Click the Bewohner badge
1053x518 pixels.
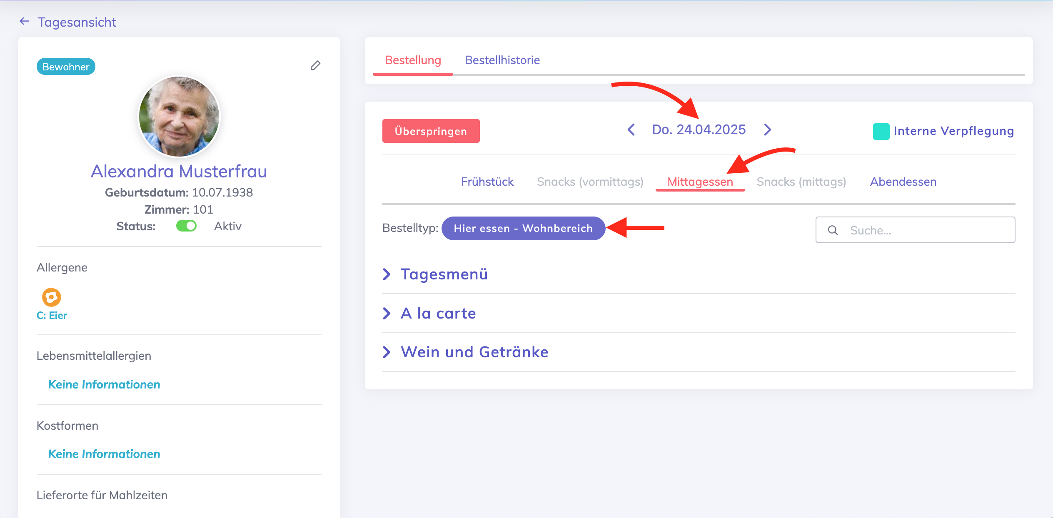[66, 67]
